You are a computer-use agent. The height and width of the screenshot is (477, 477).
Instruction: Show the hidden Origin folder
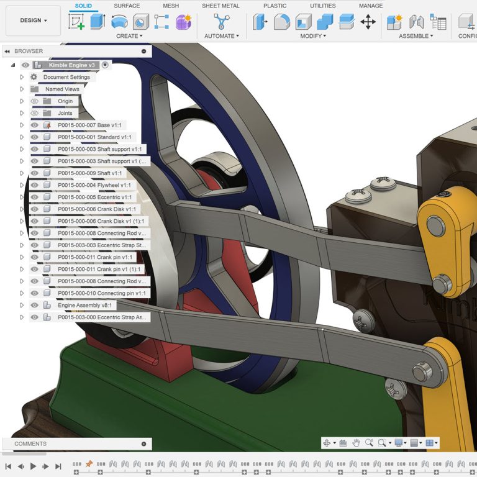(x=35, y=101)
